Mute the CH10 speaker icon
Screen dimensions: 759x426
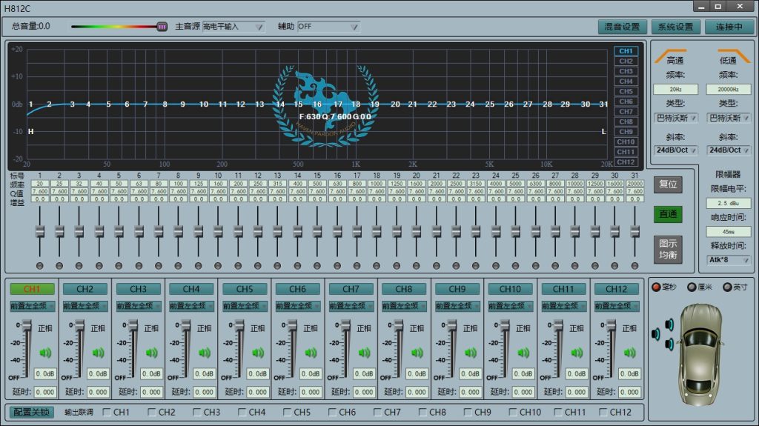tap(523, 353)
